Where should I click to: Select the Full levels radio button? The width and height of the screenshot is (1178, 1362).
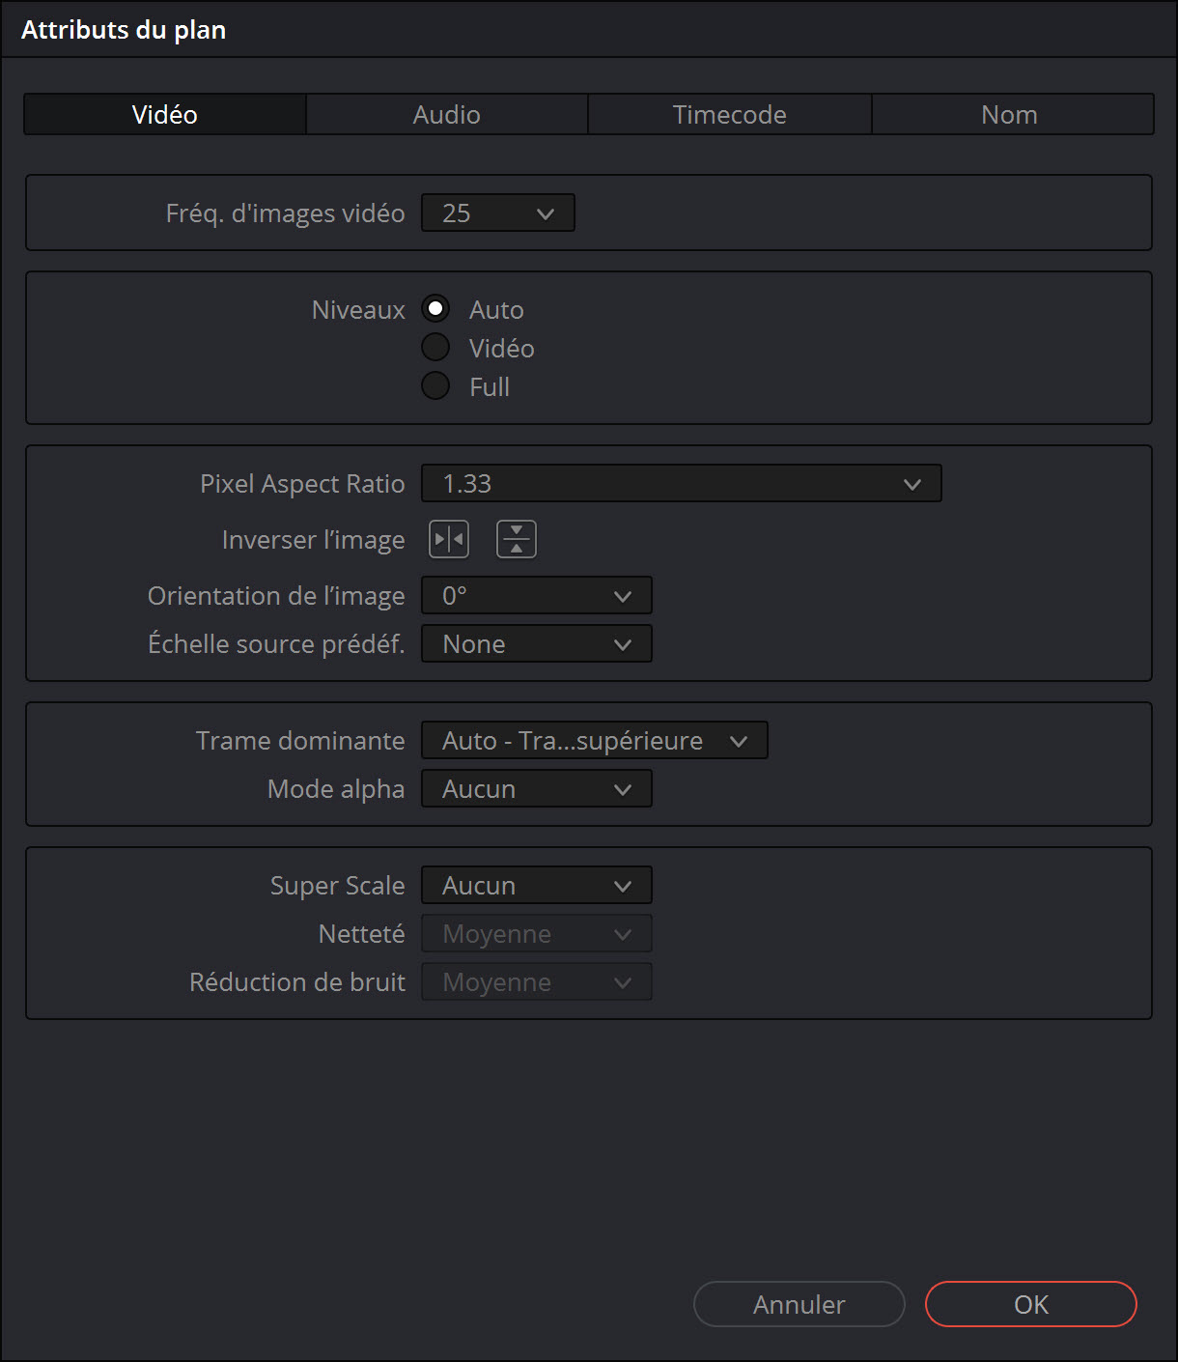[435, 386]
